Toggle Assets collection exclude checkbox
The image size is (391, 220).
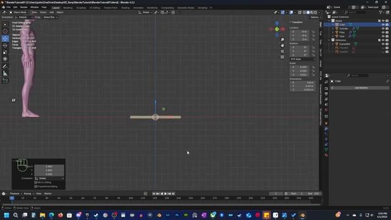click(x=379, y=21)
